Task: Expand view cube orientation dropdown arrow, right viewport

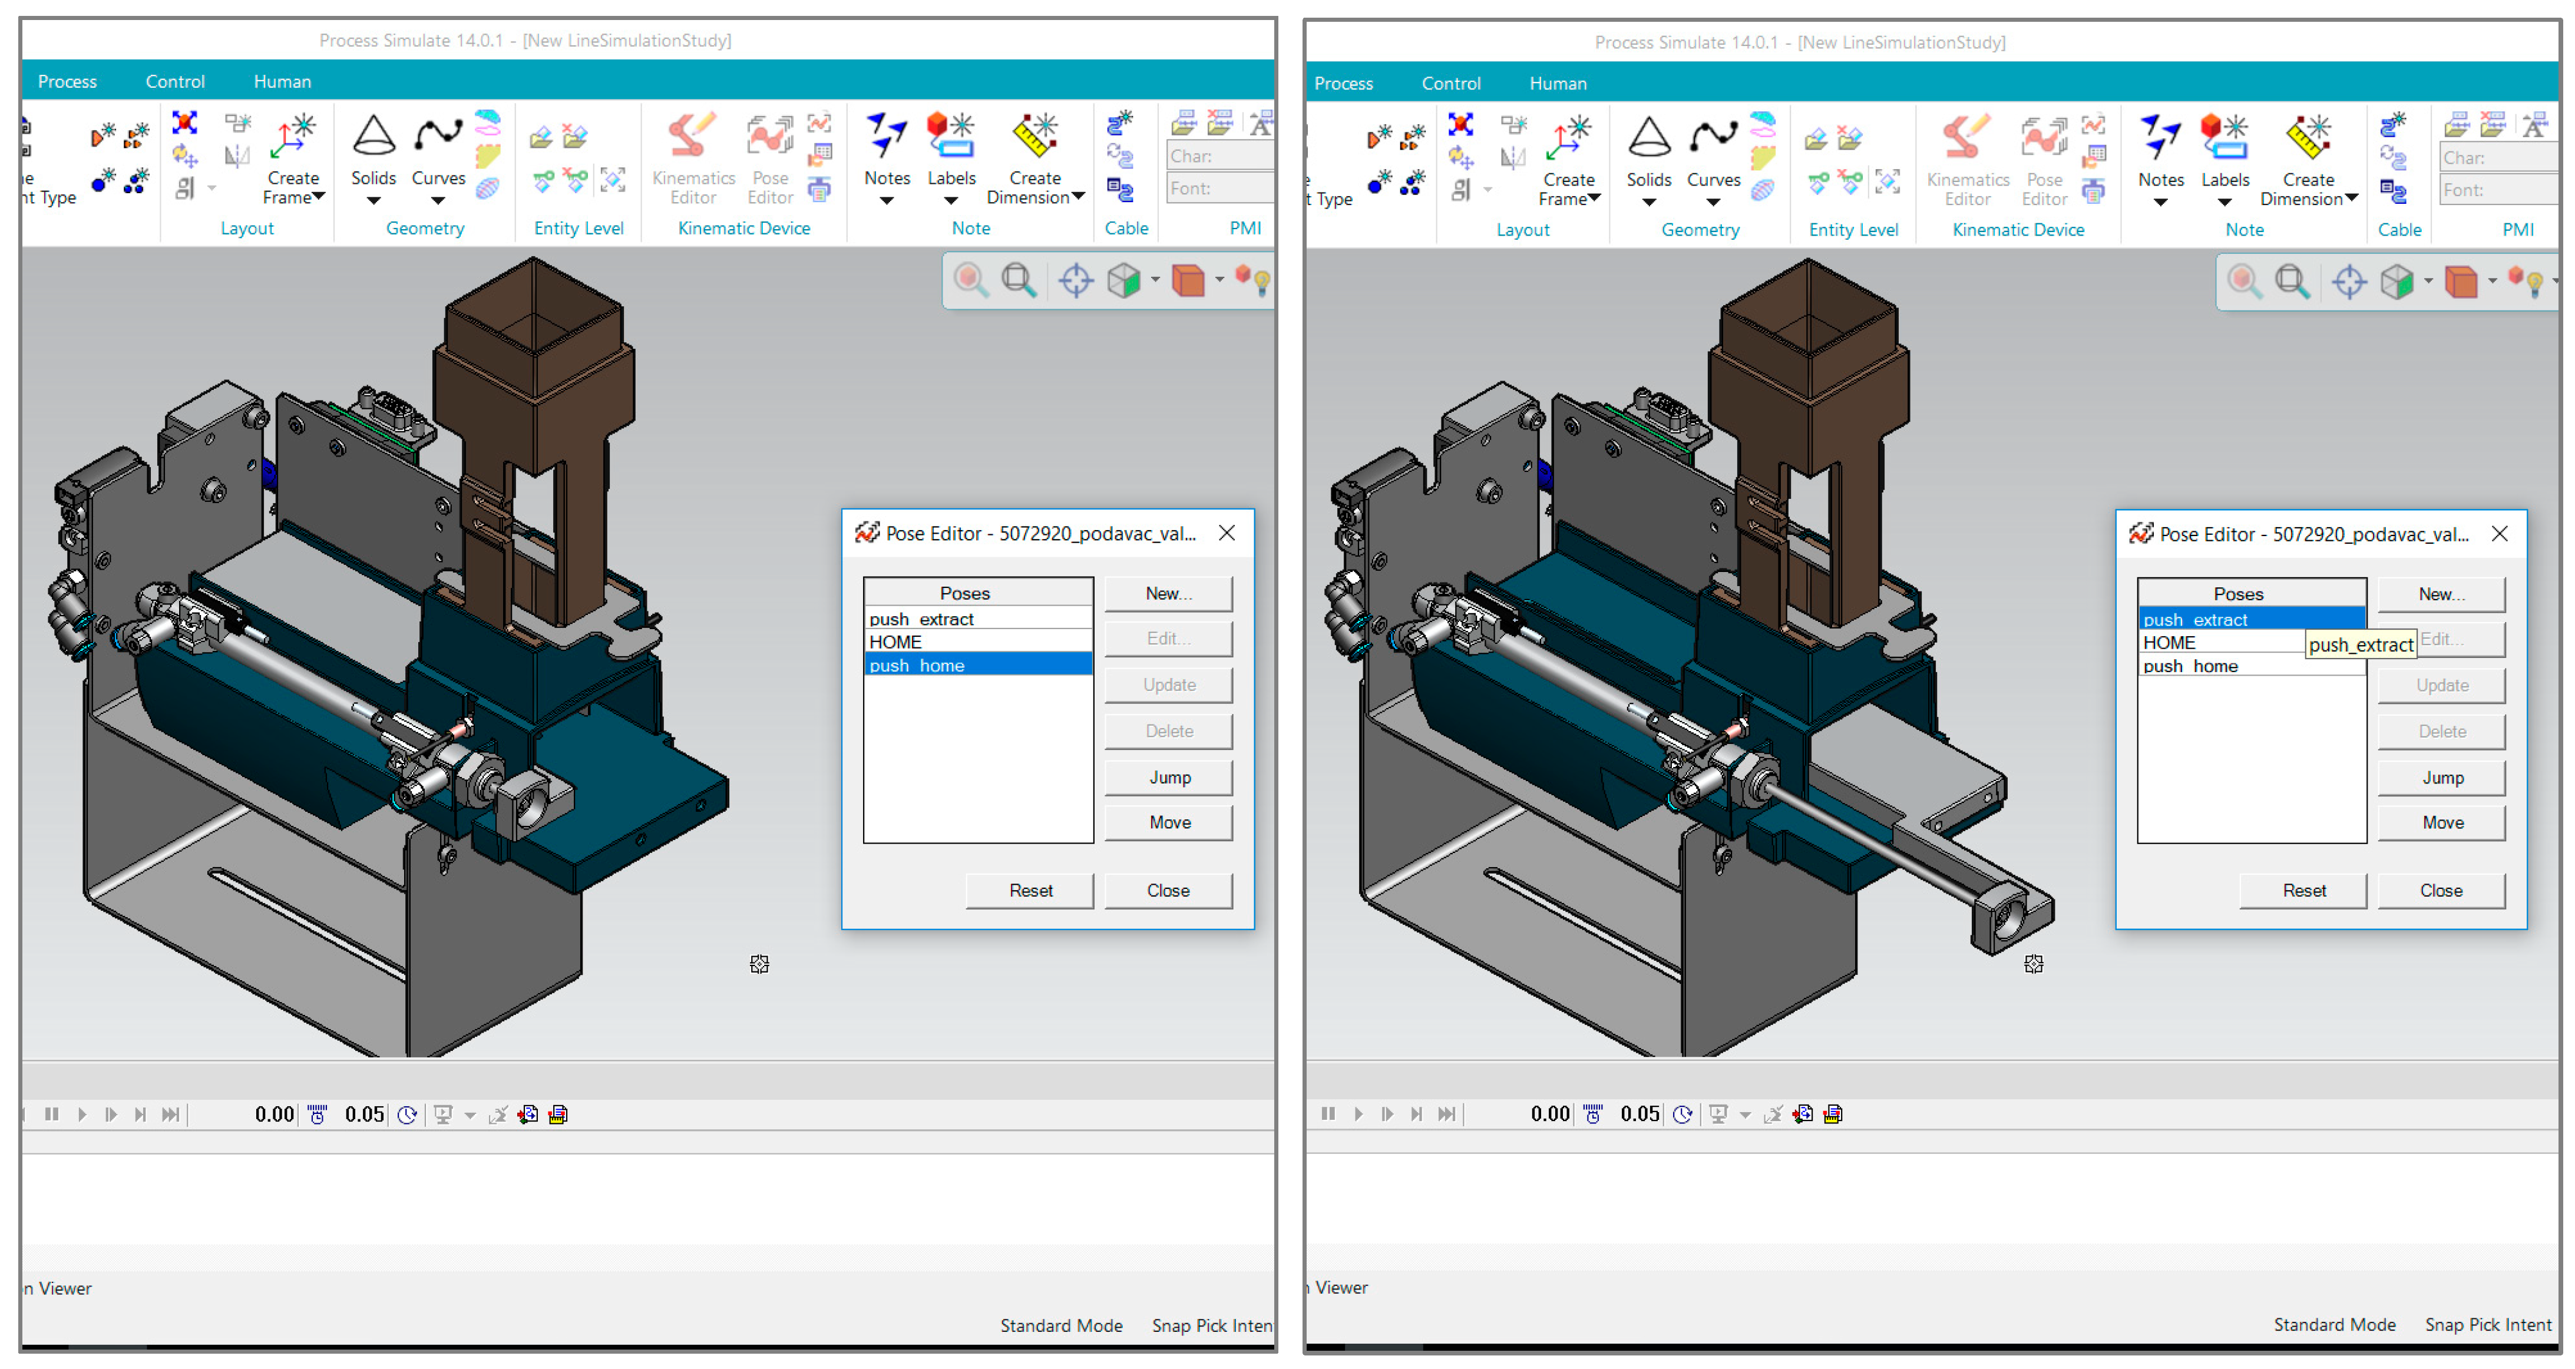Action: [x=2428, y=282]
